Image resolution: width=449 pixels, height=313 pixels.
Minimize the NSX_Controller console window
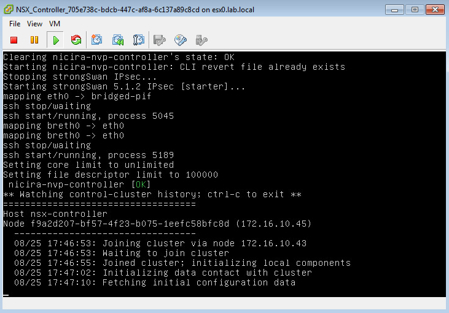tap(395, 10)
